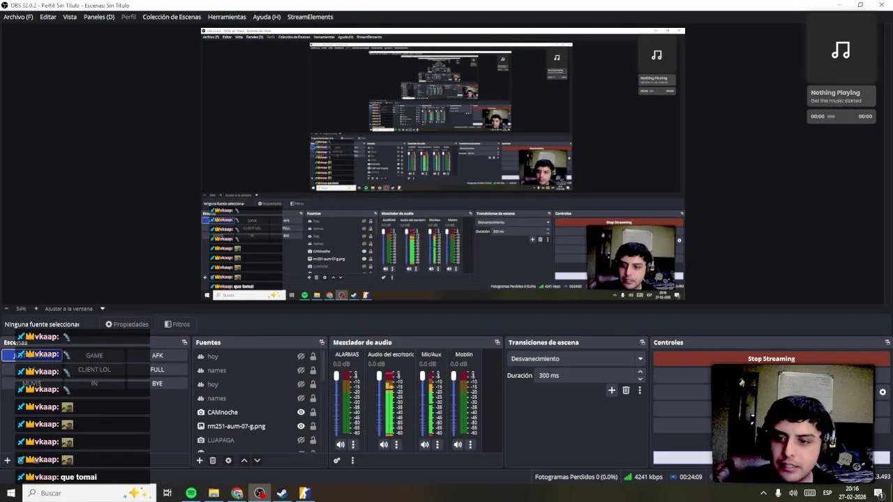Open Audio del escritorio options menu
The image size is (893, 502).
tap(396, 444)
